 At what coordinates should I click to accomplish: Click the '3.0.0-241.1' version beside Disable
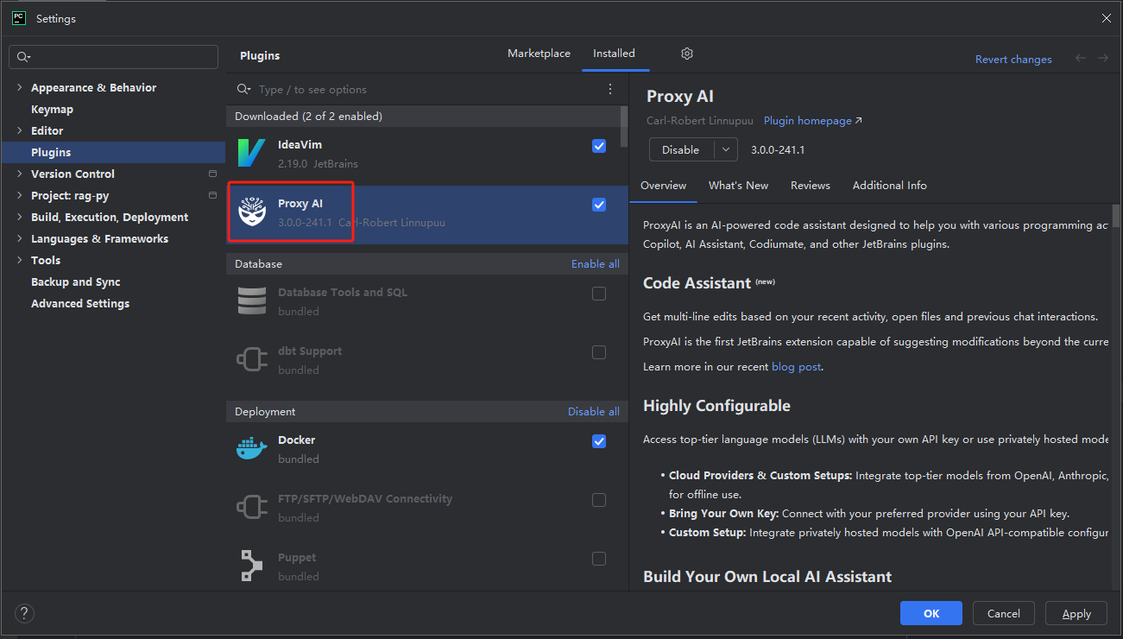[x=778, y=149]
